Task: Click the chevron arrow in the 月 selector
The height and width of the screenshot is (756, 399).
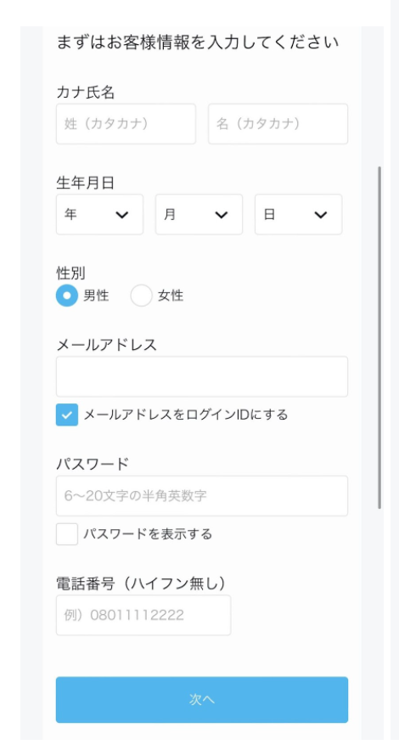Action: 222,215
